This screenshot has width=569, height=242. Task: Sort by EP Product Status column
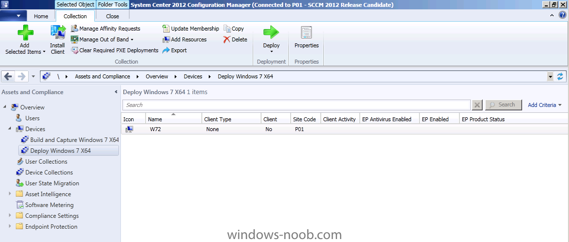tap(514, 119)
